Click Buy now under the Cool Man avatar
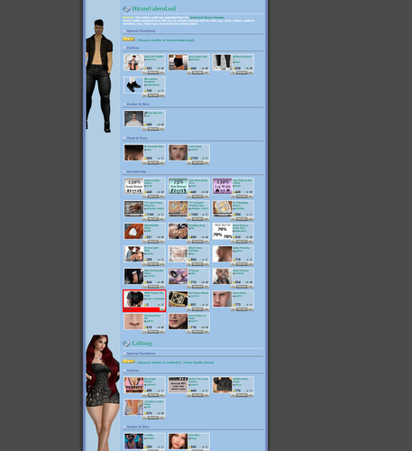Viewport: 412px width, 451px height. click(153, 129)
